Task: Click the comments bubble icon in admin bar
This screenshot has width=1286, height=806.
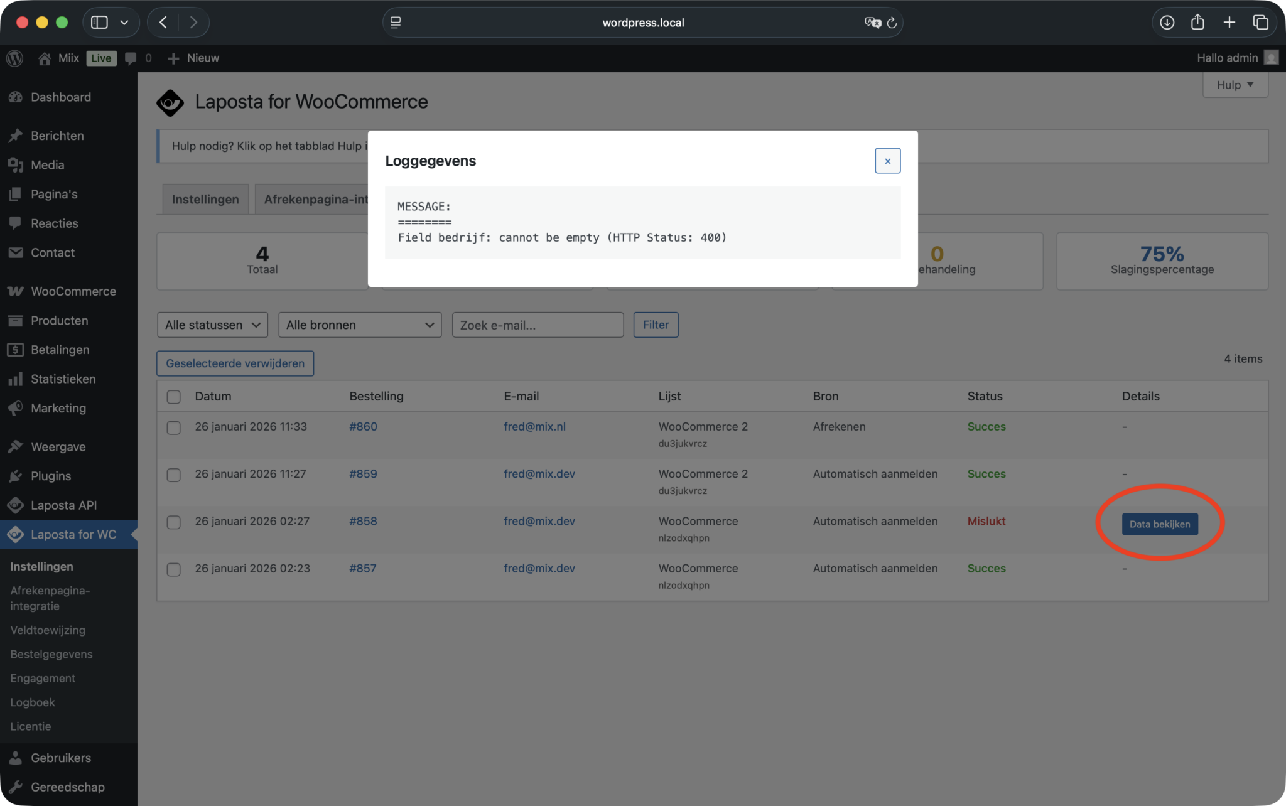Action: coord(131,58)
